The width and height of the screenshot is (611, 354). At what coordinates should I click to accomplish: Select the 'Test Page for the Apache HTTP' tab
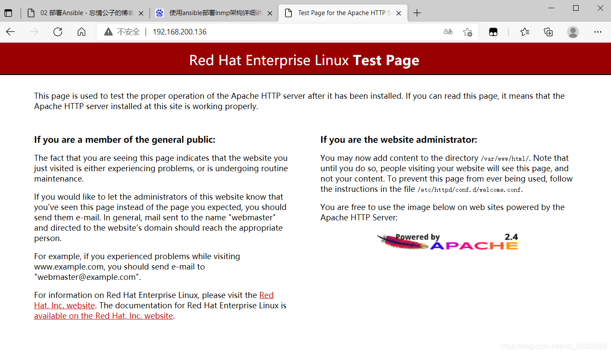coord(343,13)
